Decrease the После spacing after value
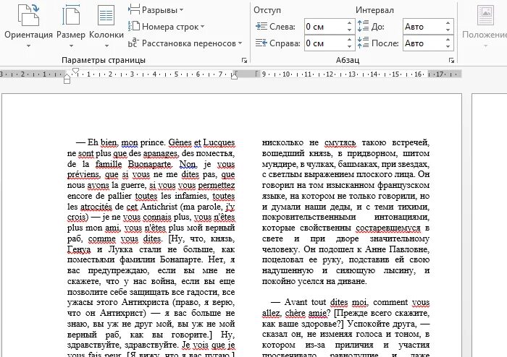 [x=448, y=47]
